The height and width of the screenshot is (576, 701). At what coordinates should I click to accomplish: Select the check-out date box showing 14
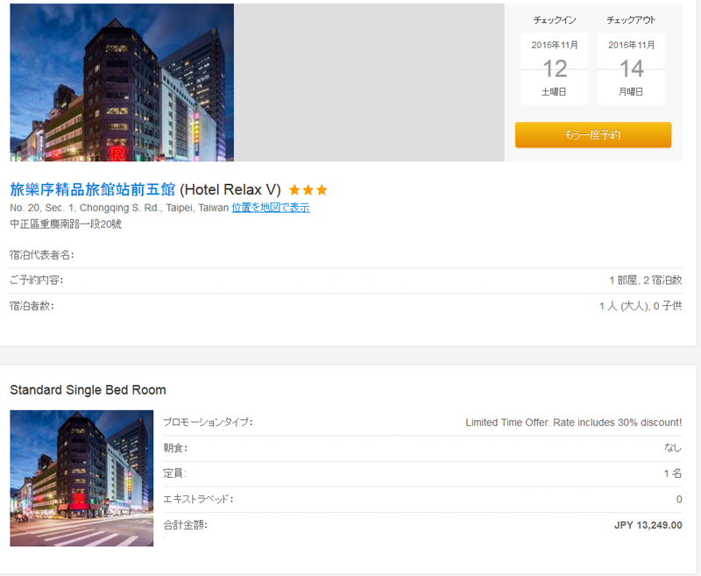click(631, 69)
